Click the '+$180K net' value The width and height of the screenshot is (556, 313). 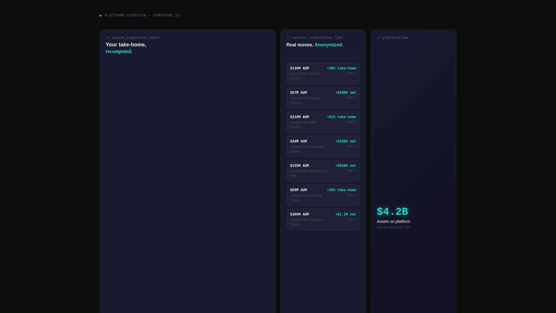(x=346, y=141)
